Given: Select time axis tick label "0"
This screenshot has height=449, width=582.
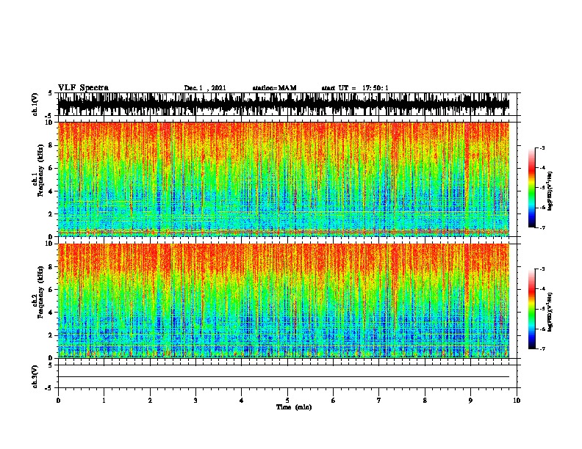Looking at the screenshot, I should tap(58, 401).
